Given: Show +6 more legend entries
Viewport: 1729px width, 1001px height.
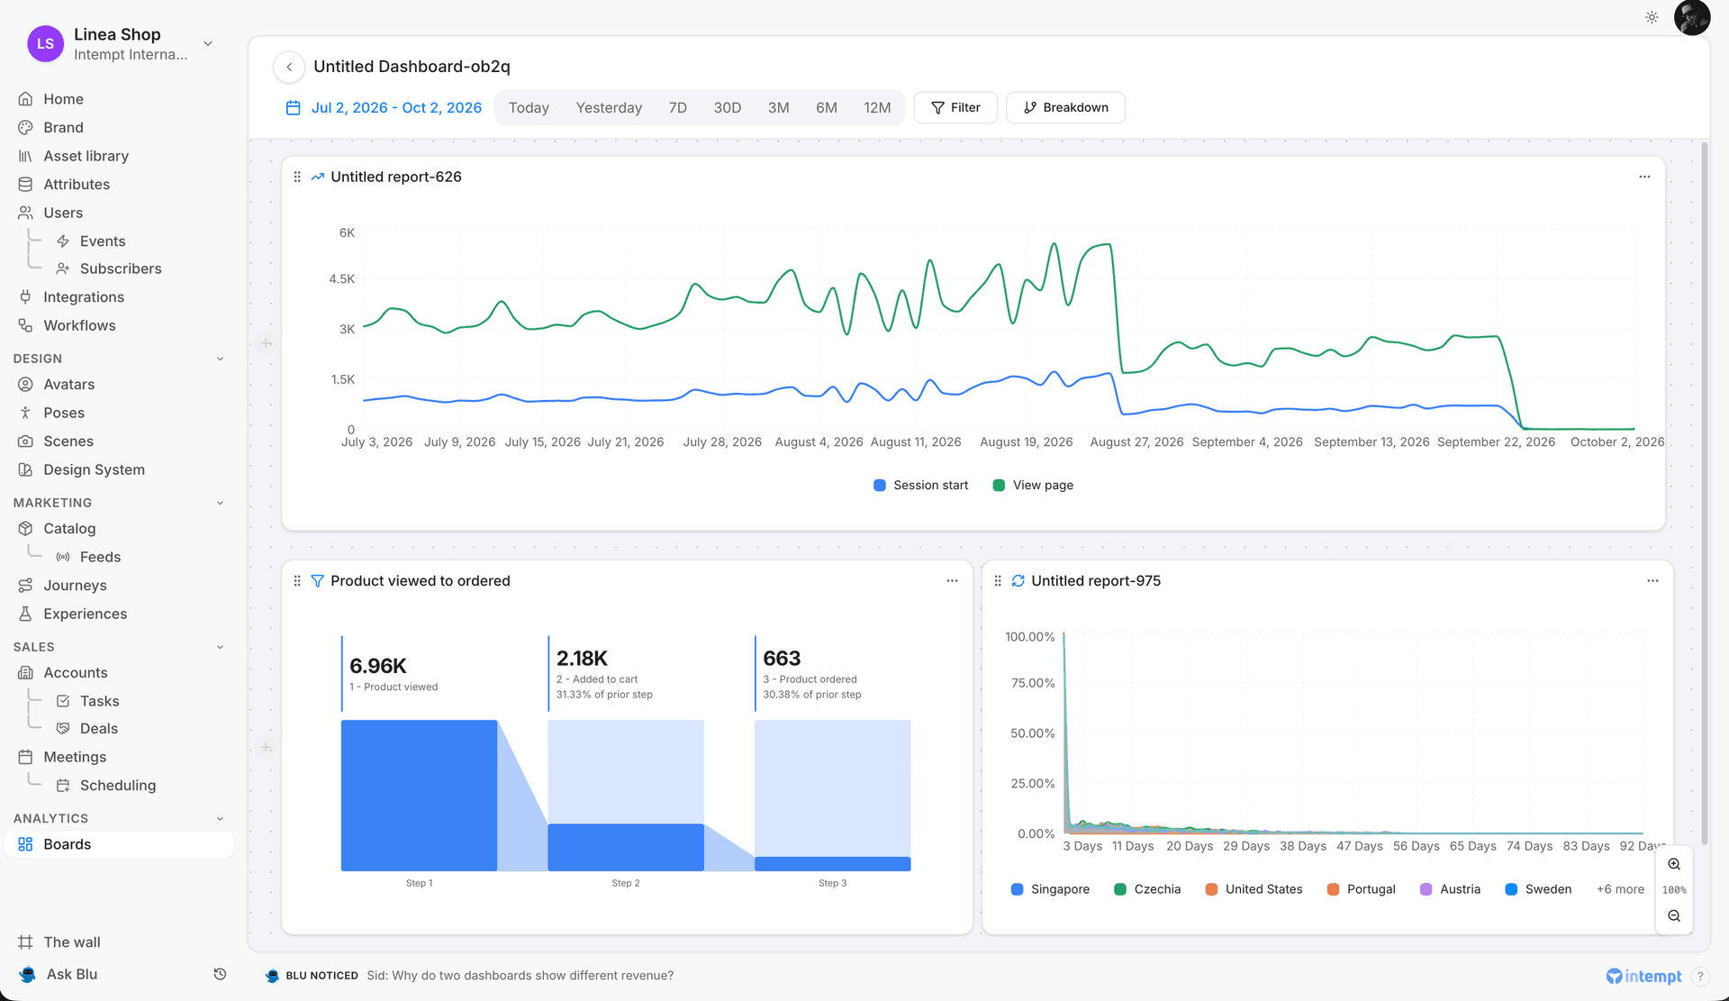Looking at the screenshot, I should [x=1620, y=889].
